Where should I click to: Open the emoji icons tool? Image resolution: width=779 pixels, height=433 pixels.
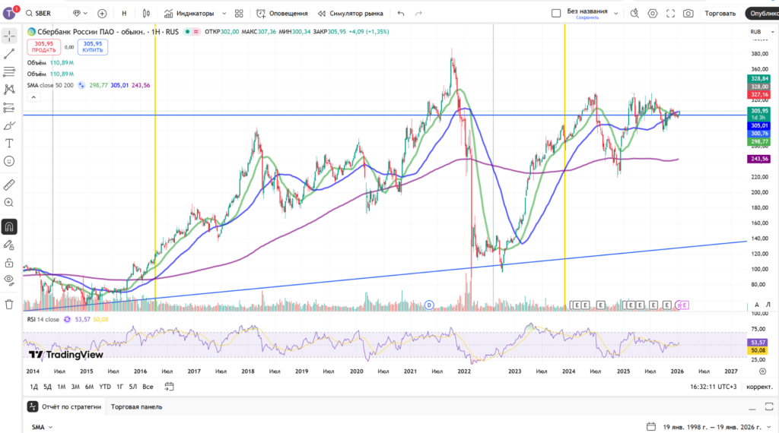coord(9,161)
